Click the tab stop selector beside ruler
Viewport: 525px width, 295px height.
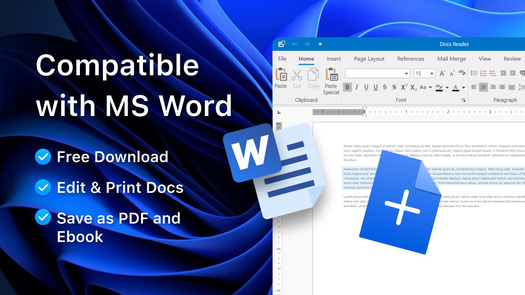click(279, 112)
